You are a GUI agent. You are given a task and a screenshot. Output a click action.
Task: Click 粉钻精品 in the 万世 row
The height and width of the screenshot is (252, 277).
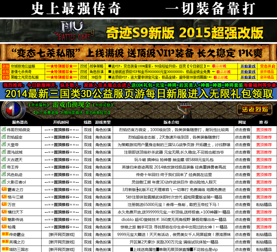point(264,205)
